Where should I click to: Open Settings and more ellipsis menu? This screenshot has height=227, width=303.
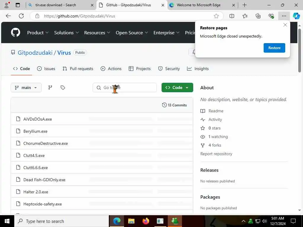[284, 16]
